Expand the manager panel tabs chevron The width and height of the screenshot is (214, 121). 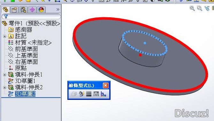(x=58, y=9)
